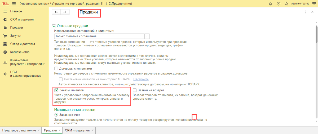Click the Настроить link
Viewport: 318px width, 134px height.
(x=141, y=79)
